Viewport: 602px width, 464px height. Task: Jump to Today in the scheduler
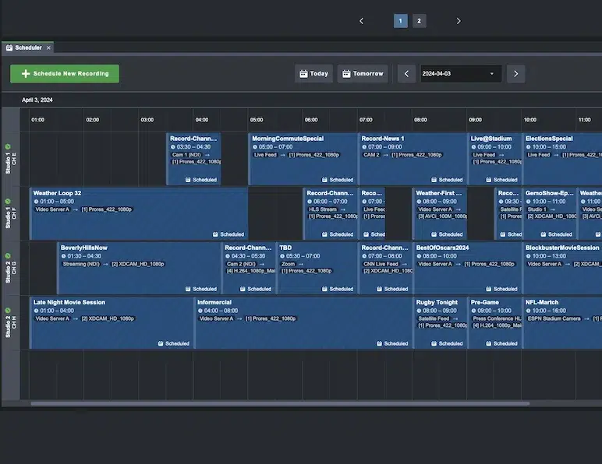click(x=313, y=73)
